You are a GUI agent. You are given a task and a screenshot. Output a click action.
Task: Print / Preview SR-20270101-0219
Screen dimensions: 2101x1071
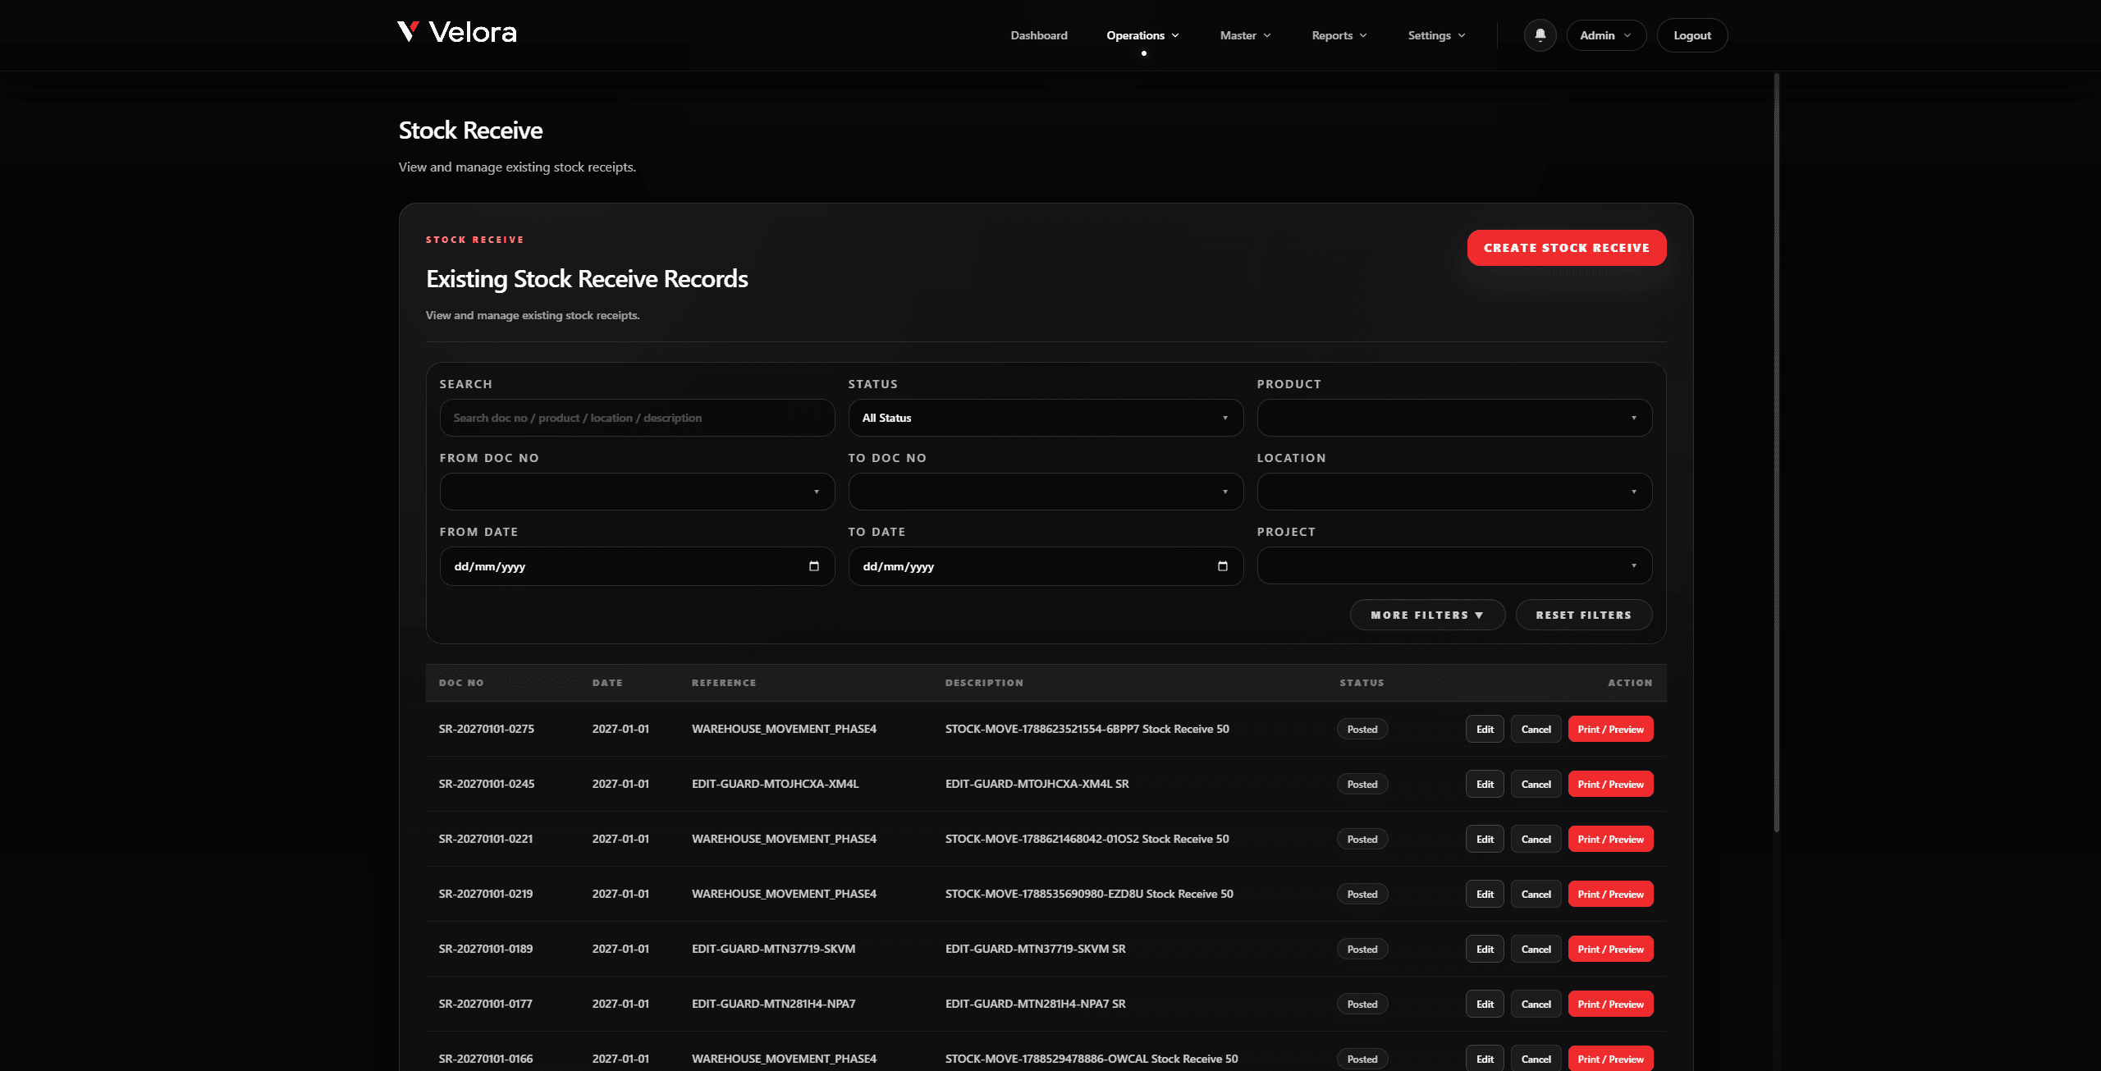pyautogui.click(x=1610, y=894)
